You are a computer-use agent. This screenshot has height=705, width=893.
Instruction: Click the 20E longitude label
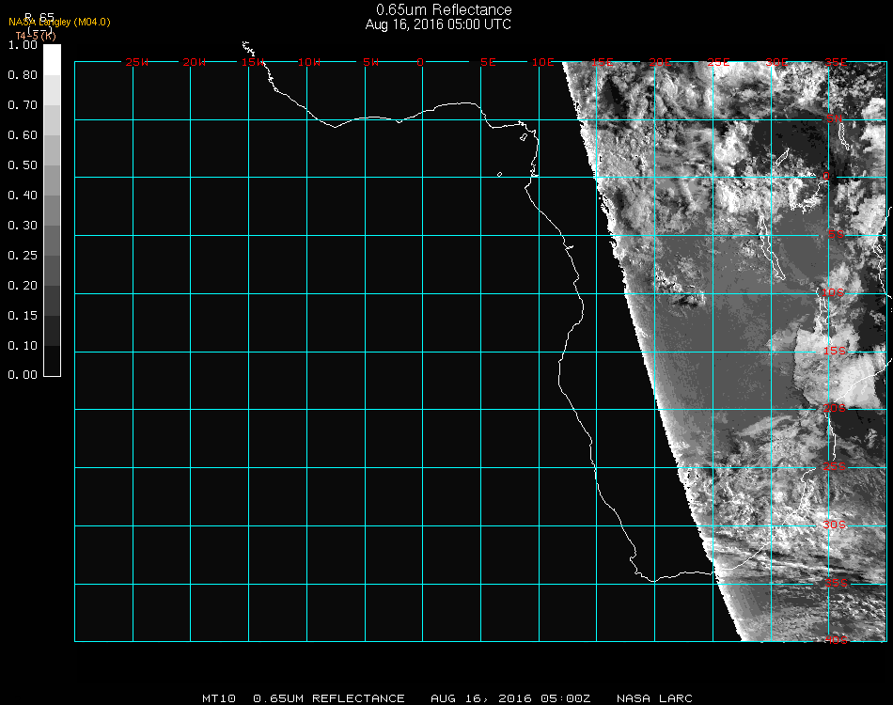(661, 62)
